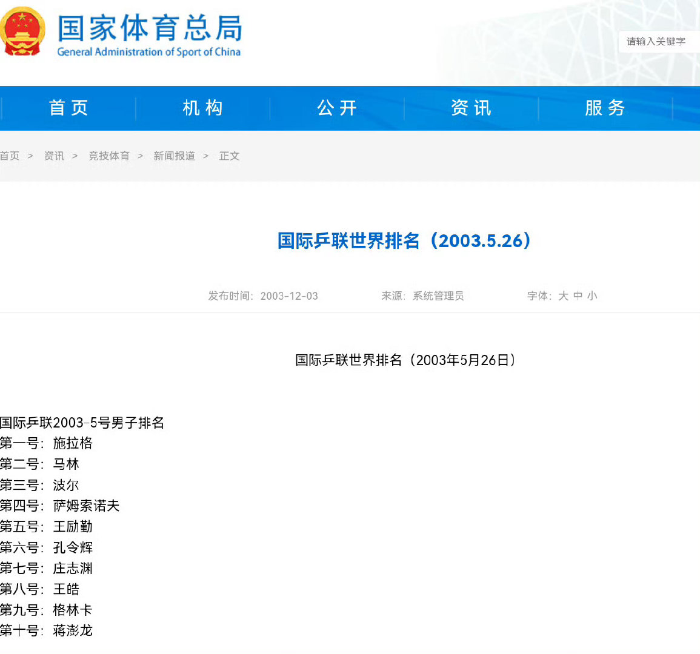Click the row 第八号：王皓
This screenshot has height=654, width=700.
[40, 589]
